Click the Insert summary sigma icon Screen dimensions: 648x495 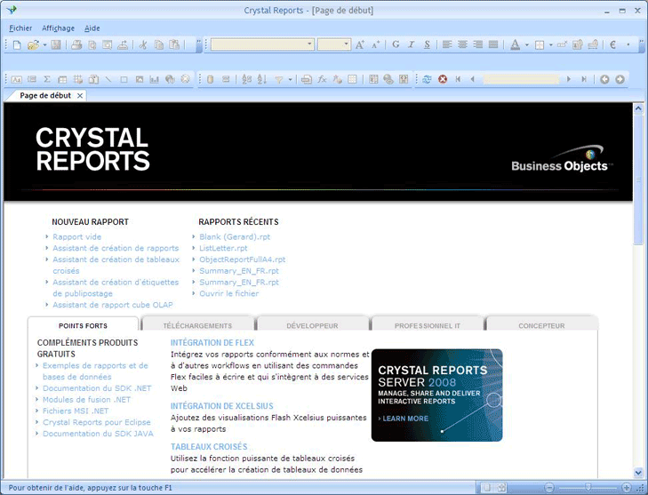click(47, 79)
